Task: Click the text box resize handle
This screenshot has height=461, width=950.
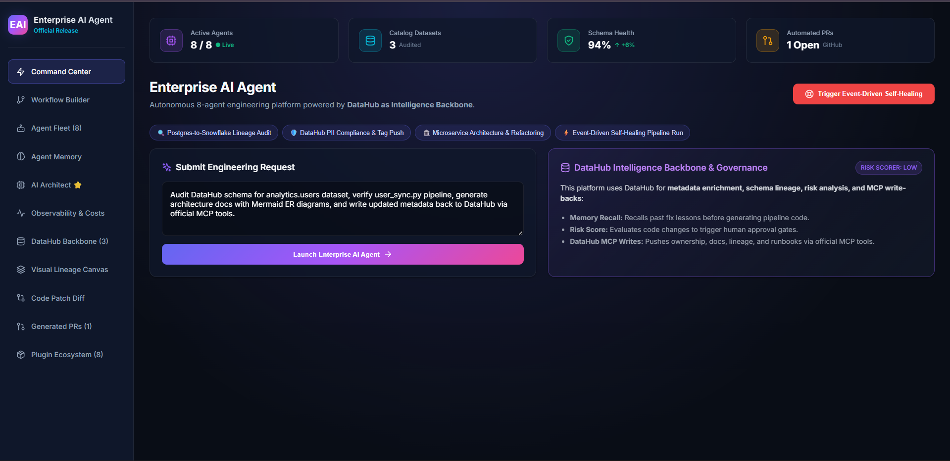Action: point(520,232)
